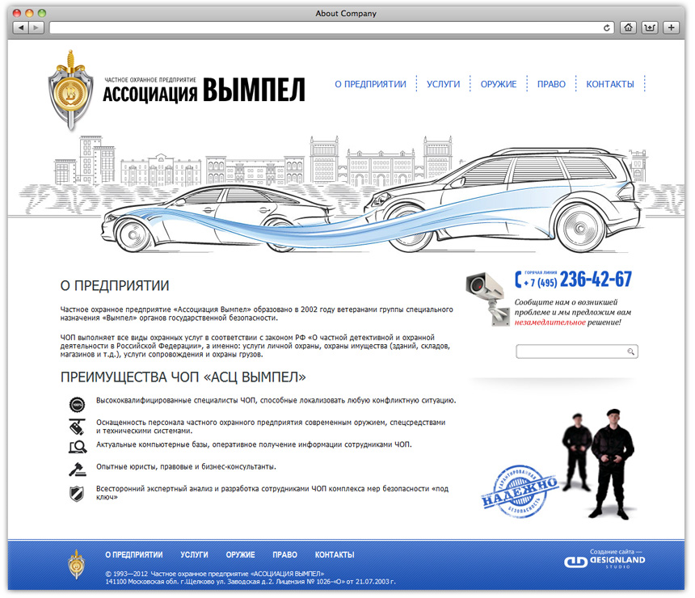
Task: Click the security guards photo
Action: pyautogui.click(x=598, y=464)
